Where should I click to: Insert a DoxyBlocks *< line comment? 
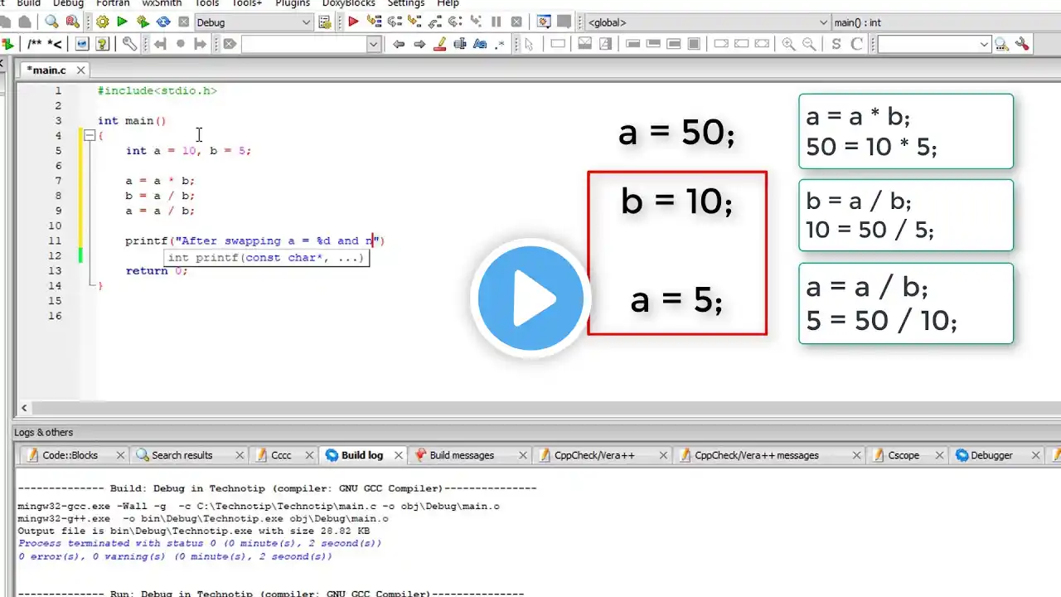coord(55,44)
